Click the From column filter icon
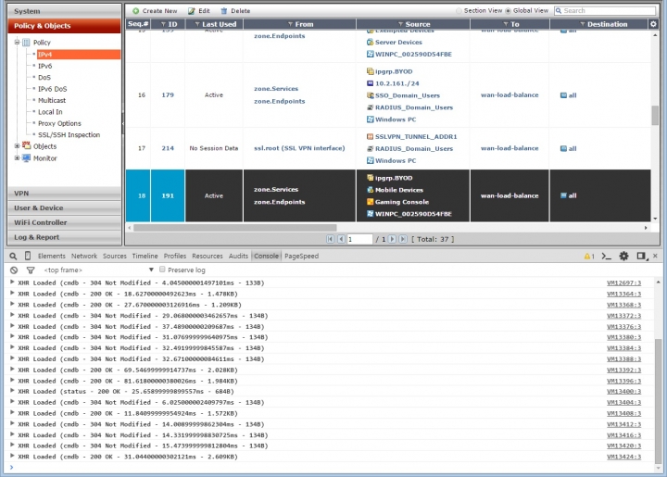 pyautogui.click(x=291, y=24)
